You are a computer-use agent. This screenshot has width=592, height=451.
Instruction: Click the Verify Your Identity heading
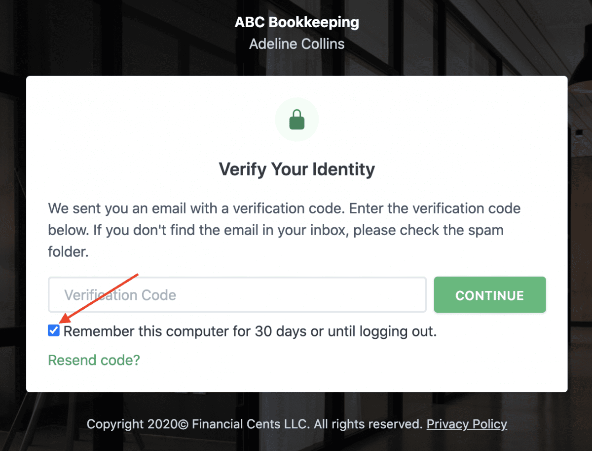(297, 169)
